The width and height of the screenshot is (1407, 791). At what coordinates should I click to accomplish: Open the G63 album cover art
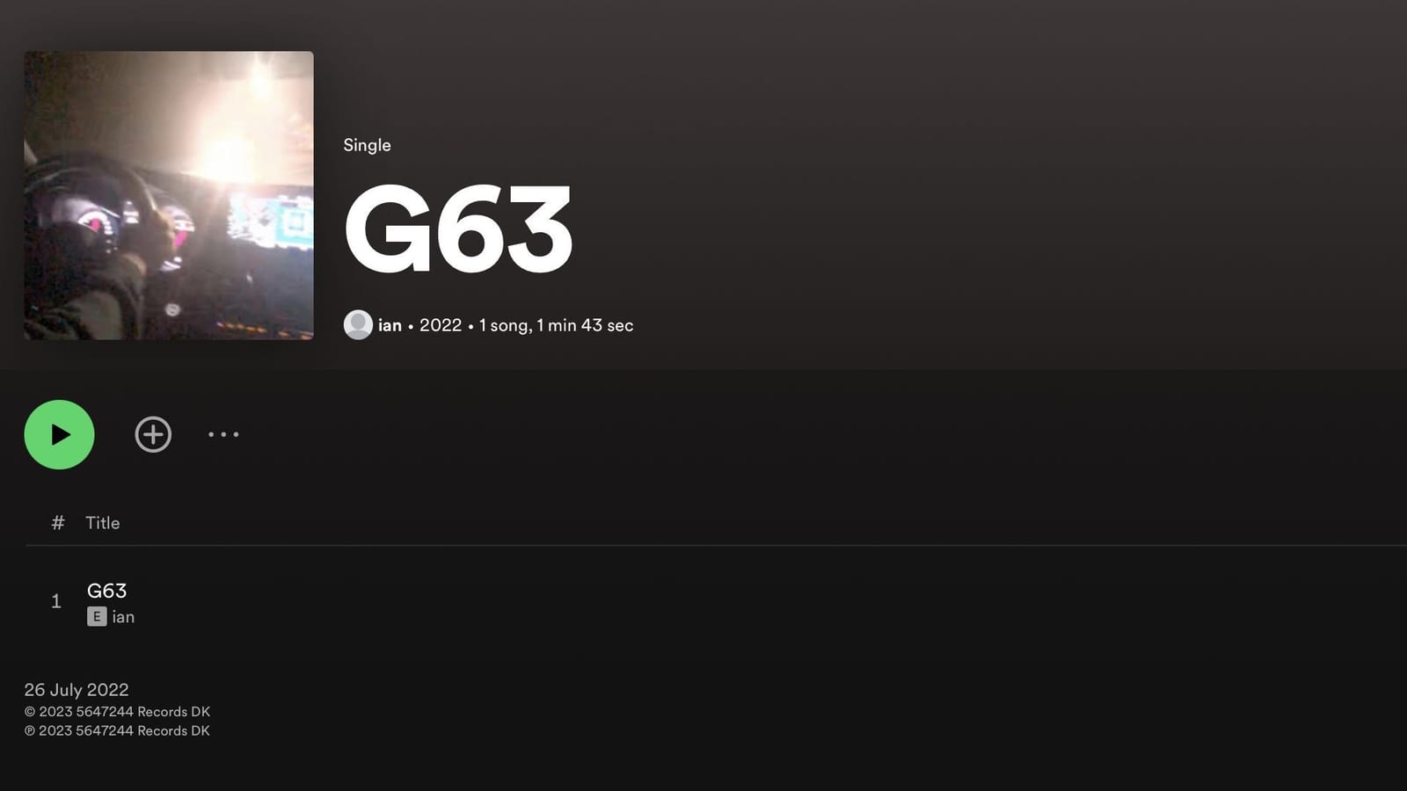pyautogui.click(x=169, y=195)
